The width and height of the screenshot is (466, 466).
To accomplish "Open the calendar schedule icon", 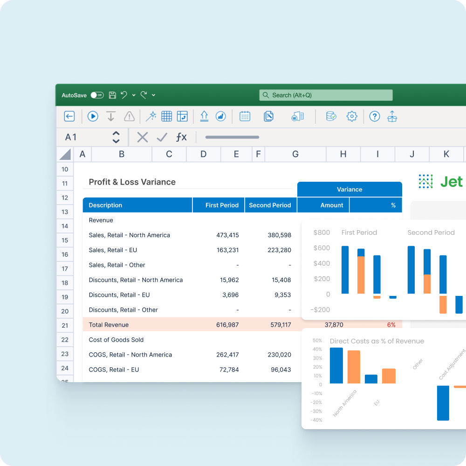I will tap(245, 116).
